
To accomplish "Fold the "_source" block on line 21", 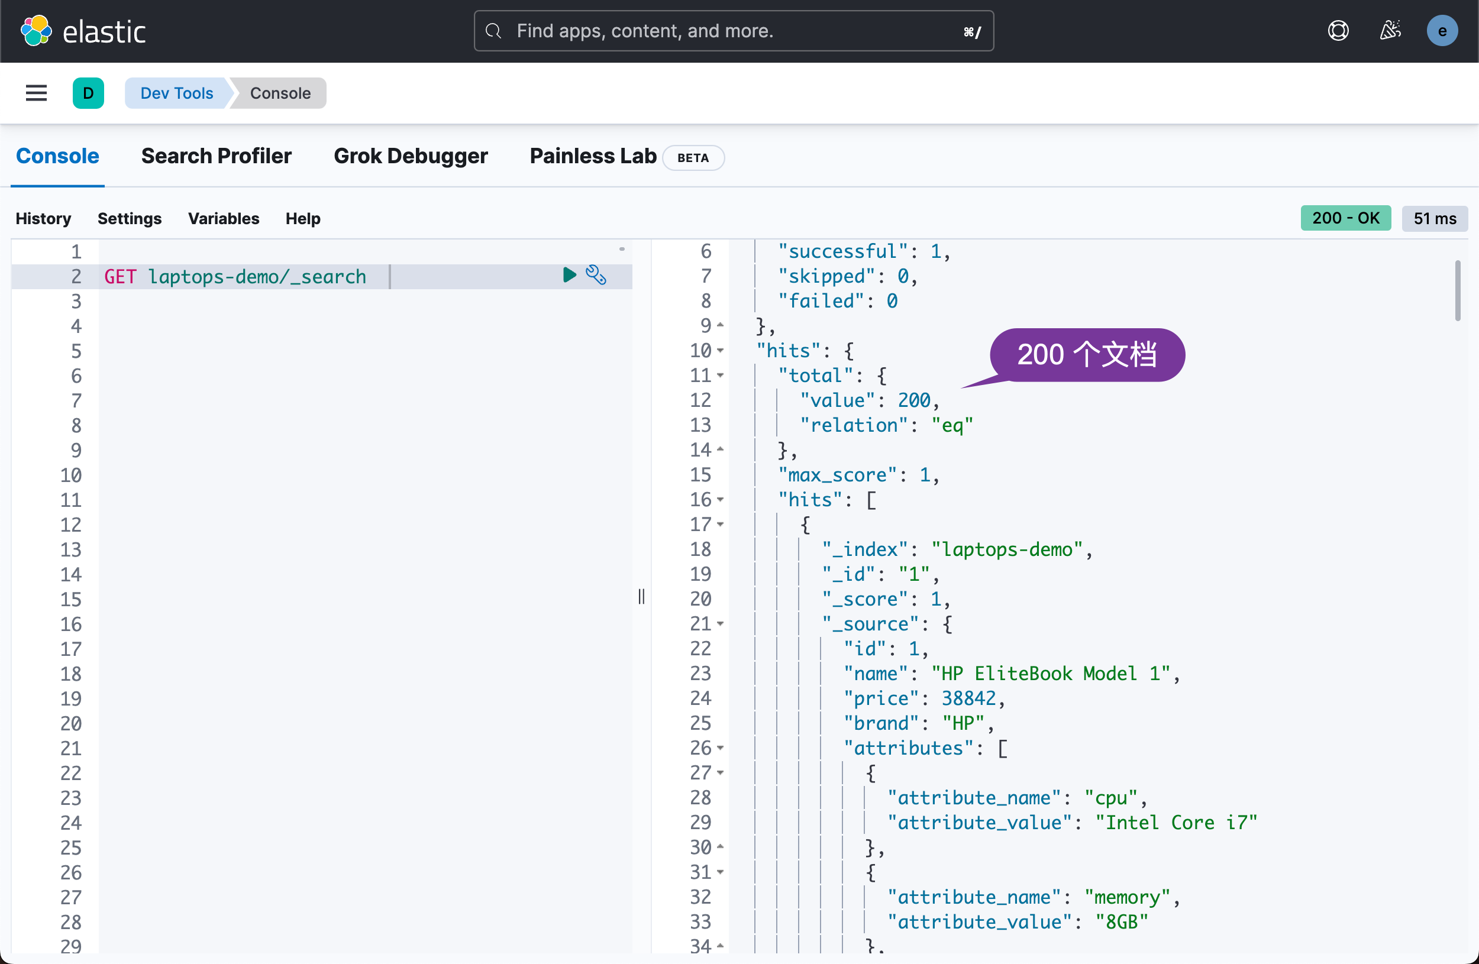I will (x=720, y=625).
